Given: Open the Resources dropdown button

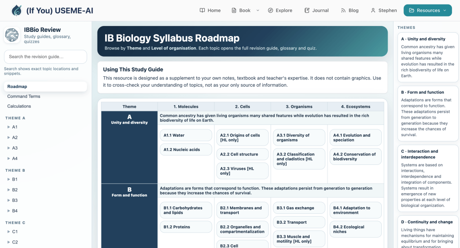Looking at the screenshot, I should [428, 10].
